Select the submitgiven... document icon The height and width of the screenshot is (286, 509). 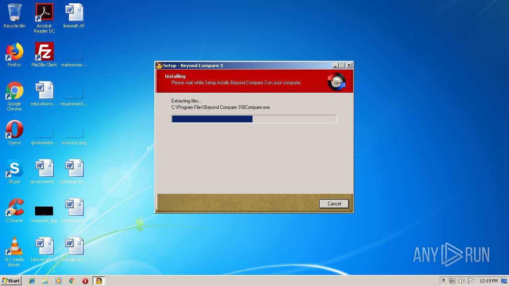pos(74,172)
